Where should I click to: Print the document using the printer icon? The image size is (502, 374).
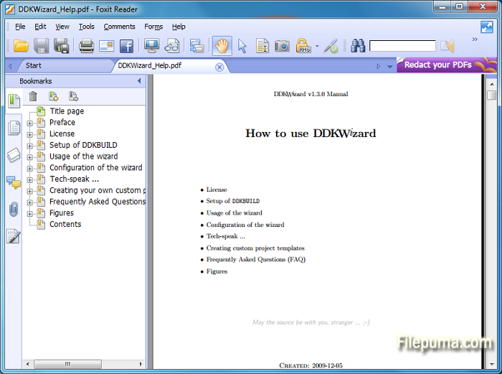pyautogui.click(x=87, y=46)
